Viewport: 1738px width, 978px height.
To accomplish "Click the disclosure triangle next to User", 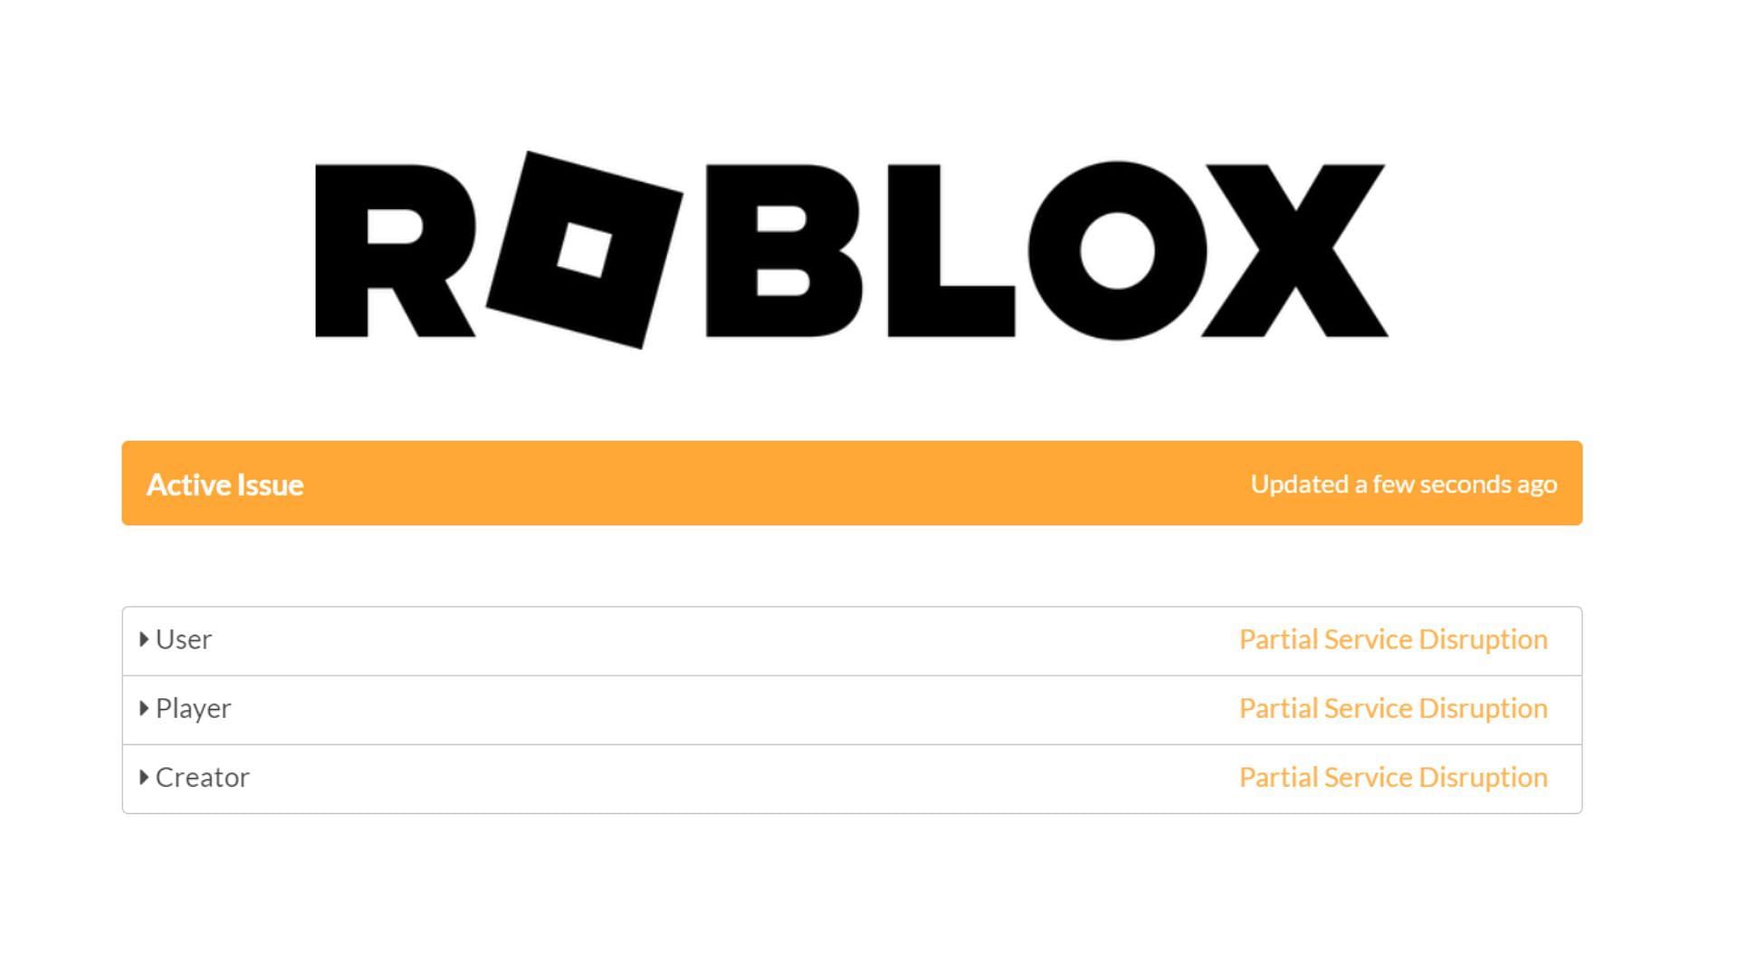I will (x=145, y=638).
